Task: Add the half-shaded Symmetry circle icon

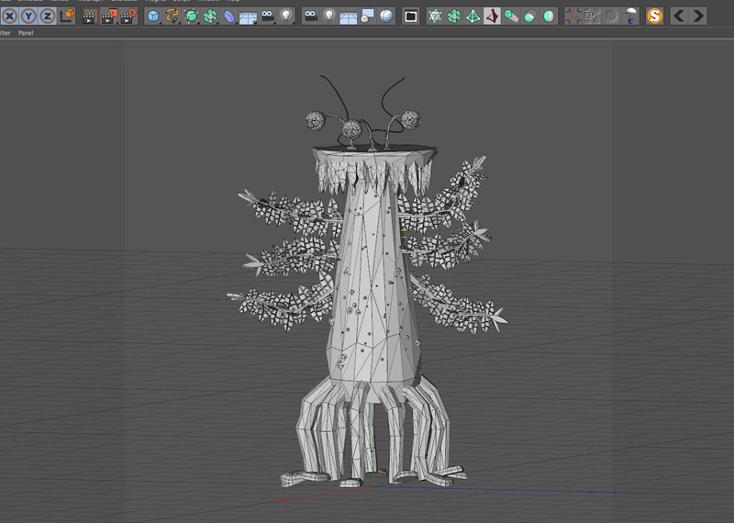Action: [x=549, y=17]
